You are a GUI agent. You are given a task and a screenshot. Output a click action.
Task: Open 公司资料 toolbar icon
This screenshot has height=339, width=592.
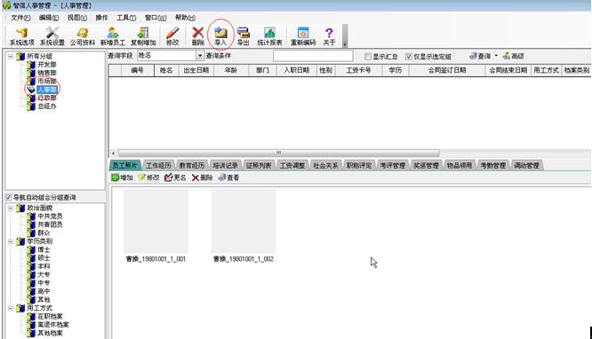[83, 36]
